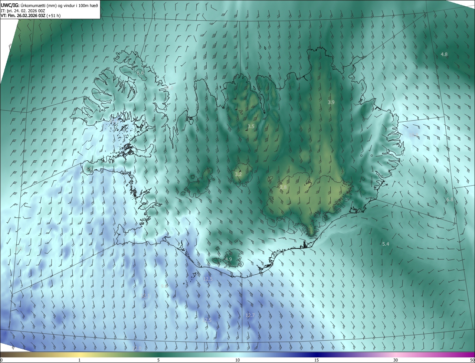Screen dimensions: 475x363
Task: Click the 4.8 value label on the map
Action: [444, 54]
